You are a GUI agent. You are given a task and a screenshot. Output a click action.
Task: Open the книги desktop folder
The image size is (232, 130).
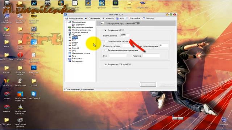[x=7, y=42]
